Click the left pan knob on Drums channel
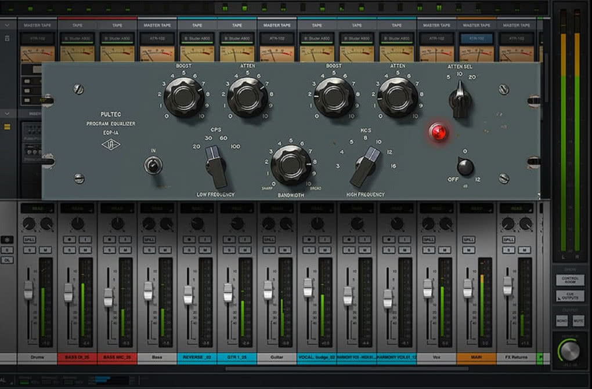 pyautogui.click(x=28, y=223)
